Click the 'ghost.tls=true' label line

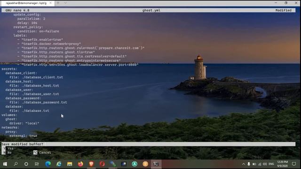tap(56, 52)
